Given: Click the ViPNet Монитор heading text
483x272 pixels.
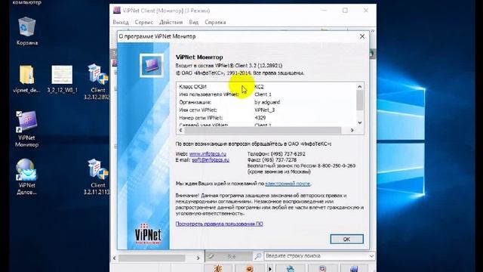Looking at the screenshot, I should (x=199, y=57).
